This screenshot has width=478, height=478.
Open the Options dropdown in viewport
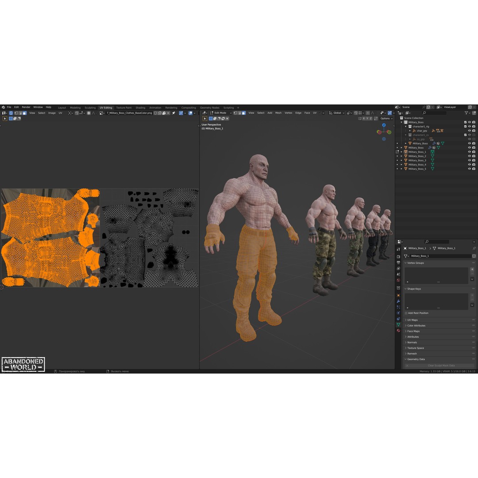(x=386, y=118)
